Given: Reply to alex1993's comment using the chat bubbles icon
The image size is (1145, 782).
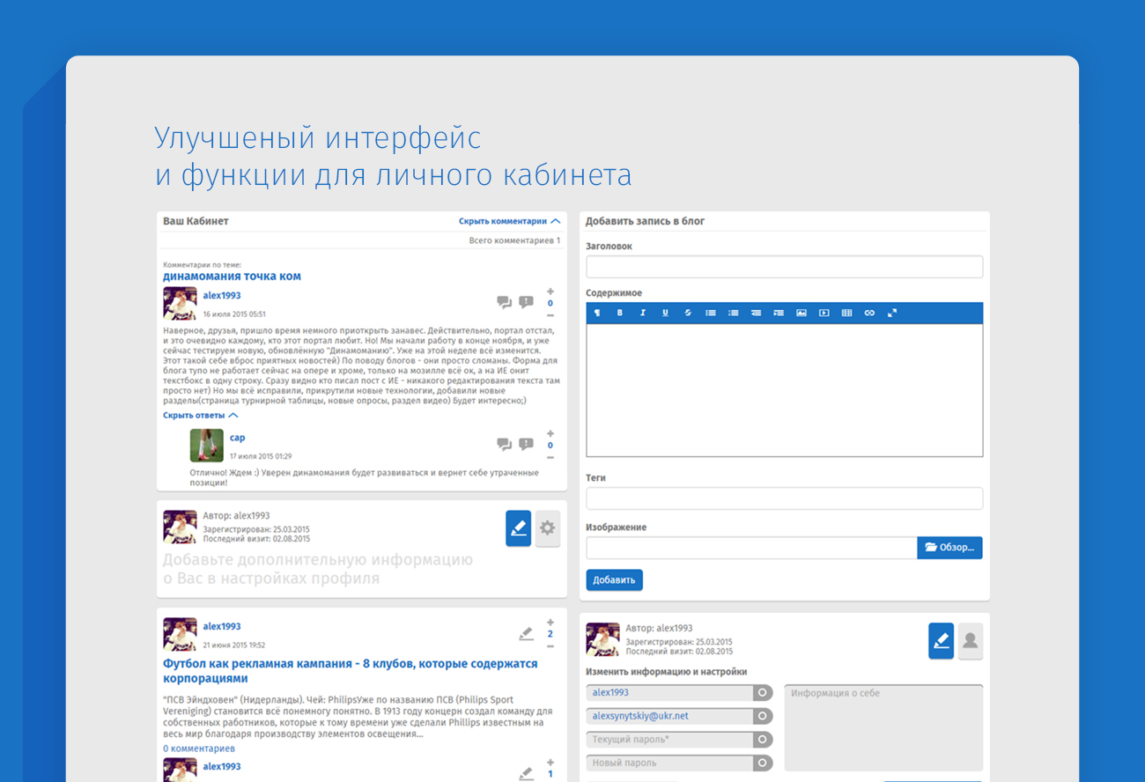Looking at the screenshot, I should (504, 302).
